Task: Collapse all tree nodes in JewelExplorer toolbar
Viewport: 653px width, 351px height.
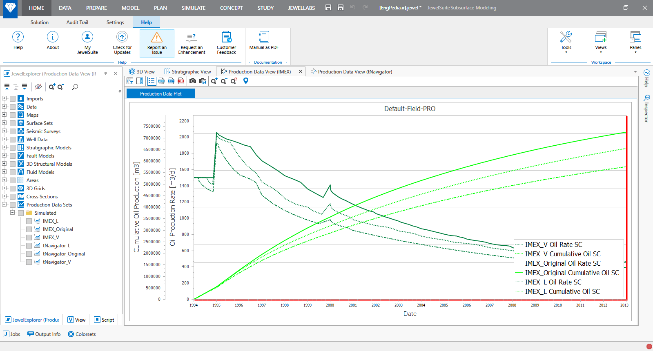Action: pos(7,87)
